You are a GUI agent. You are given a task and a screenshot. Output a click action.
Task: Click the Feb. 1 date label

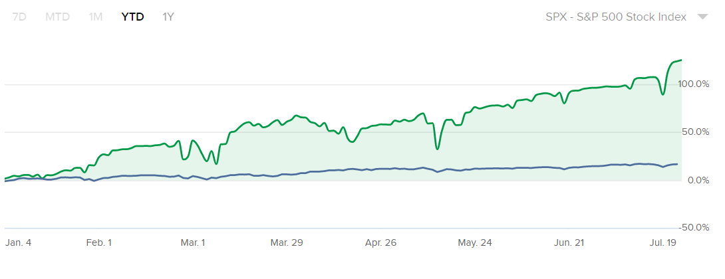[99, 243]
